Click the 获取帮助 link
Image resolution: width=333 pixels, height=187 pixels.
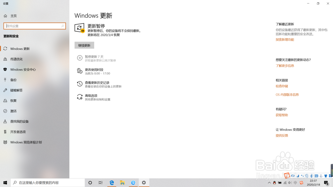(282, 115)
